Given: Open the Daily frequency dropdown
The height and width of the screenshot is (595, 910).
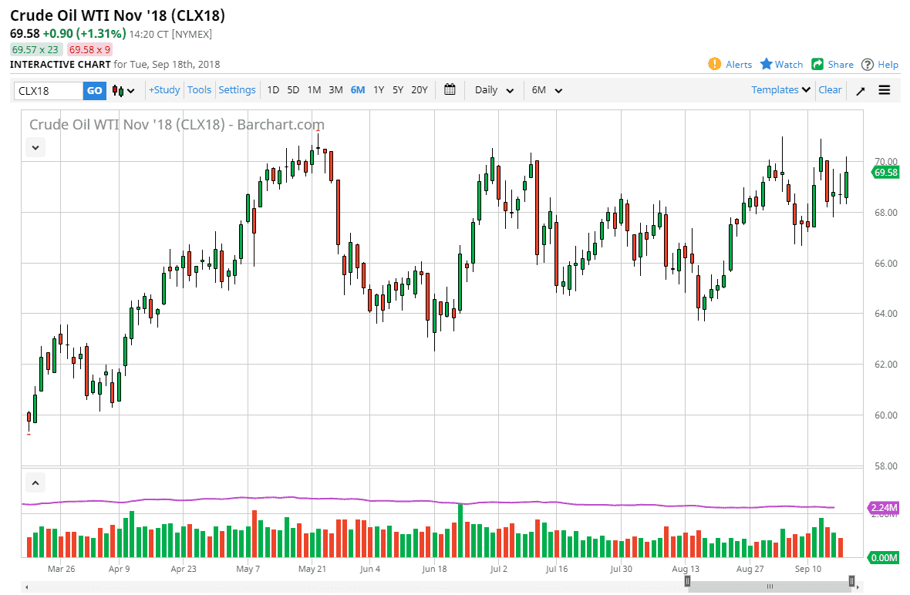Looking at the screenshot, I should [494, 90].
